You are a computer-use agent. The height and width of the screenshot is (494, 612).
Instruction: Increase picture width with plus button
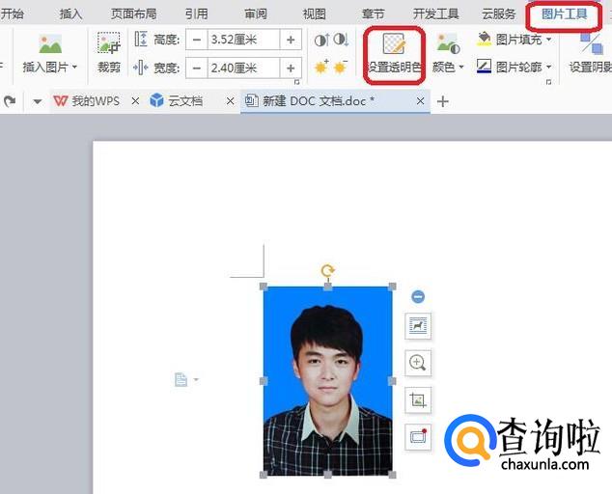(x=291, y=69)
